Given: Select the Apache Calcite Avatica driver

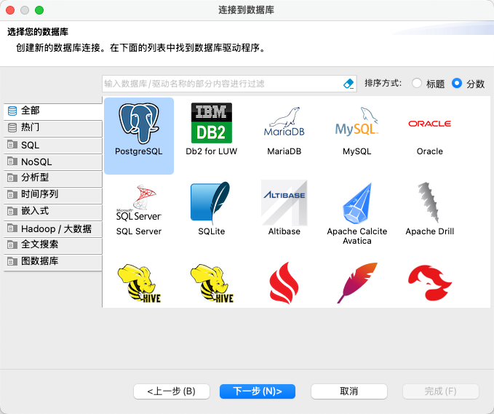Looking at the screenshot, I should coord(356,213).
